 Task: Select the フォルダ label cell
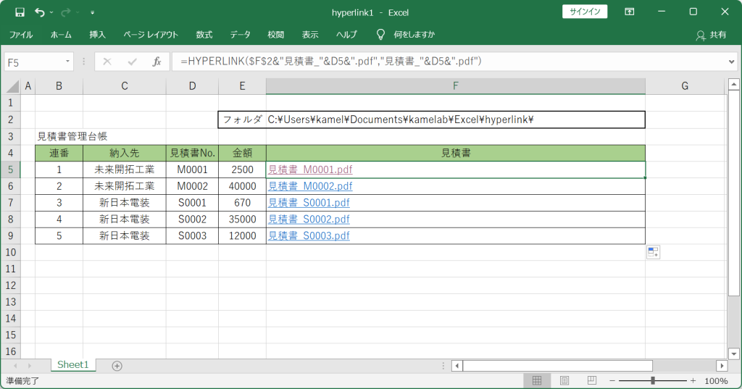[242, 120]
